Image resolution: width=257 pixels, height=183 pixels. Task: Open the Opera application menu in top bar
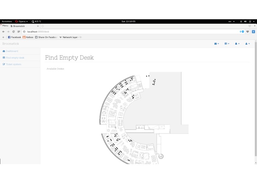click(x=21, y=21)
